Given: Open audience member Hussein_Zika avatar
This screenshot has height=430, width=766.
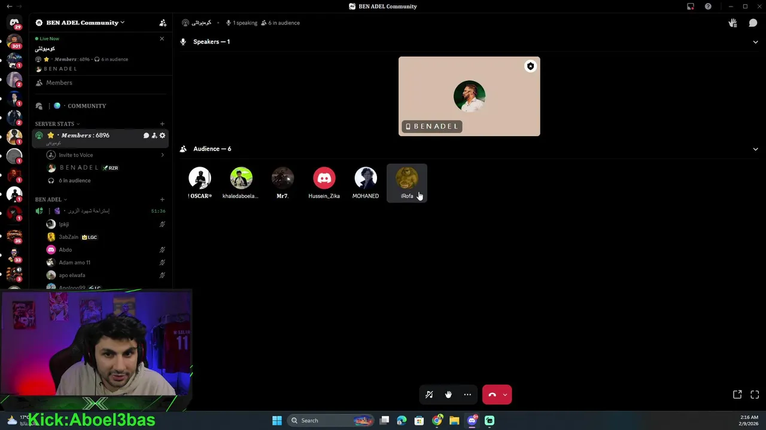Looking at the screenshot, I should tap(324, 178).
